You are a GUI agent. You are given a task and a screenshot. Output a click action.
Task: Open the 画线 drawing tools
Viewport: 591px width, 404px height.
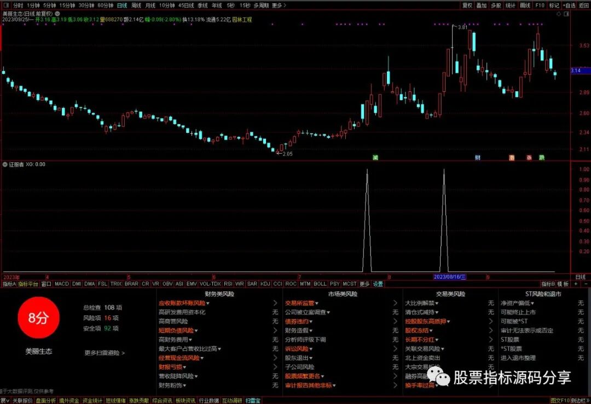click(525, 5)
